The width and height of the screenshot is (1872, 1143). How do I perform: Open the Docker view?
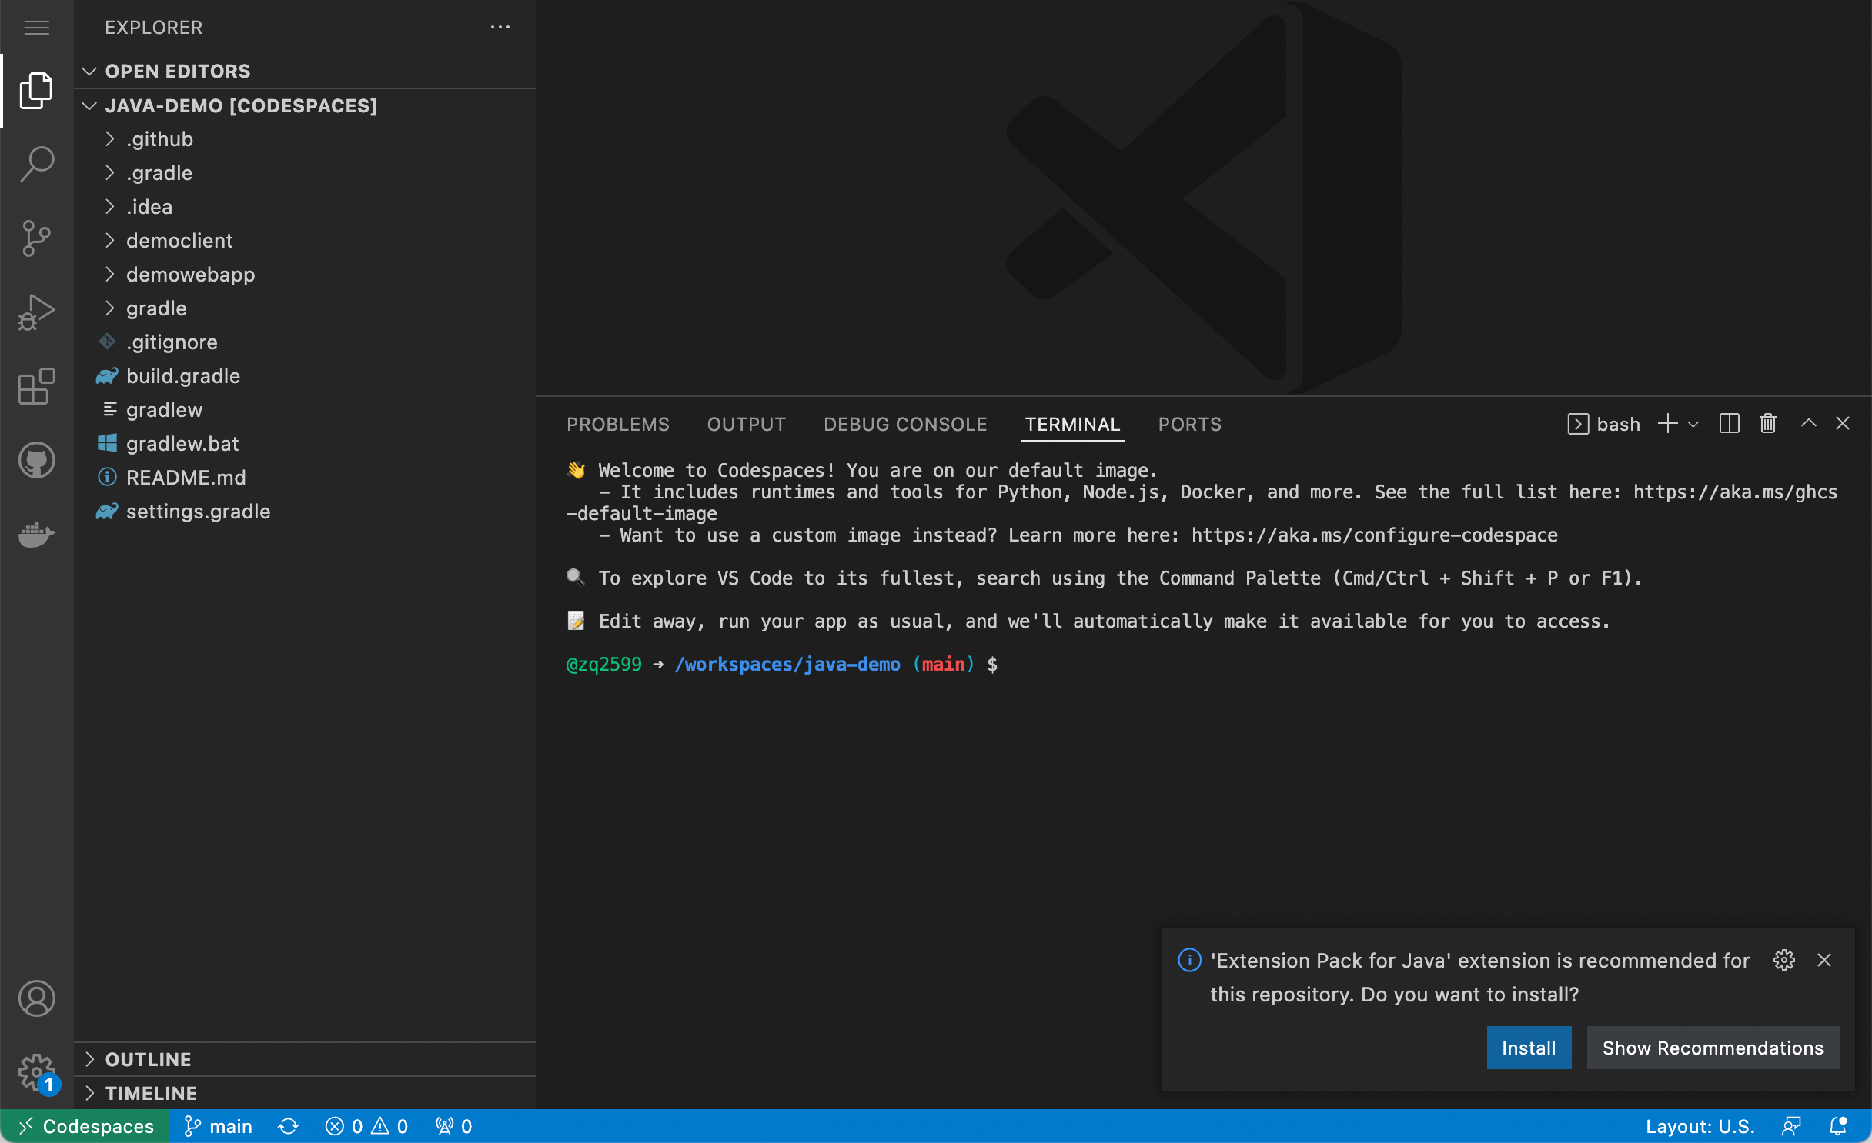tap(36, 534)
